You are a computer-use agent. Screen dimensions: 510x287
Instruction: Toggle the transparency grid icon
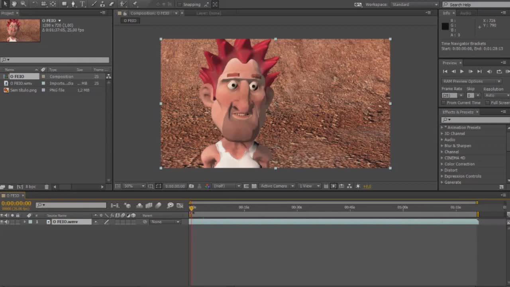click(254, 186)
